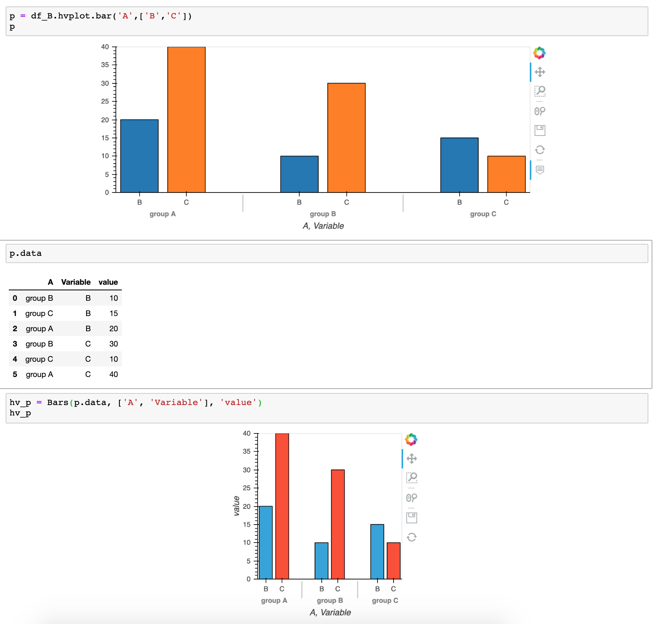
Task: Select the wheel zoom tool on the first chart
Action: tap(540, 111)
